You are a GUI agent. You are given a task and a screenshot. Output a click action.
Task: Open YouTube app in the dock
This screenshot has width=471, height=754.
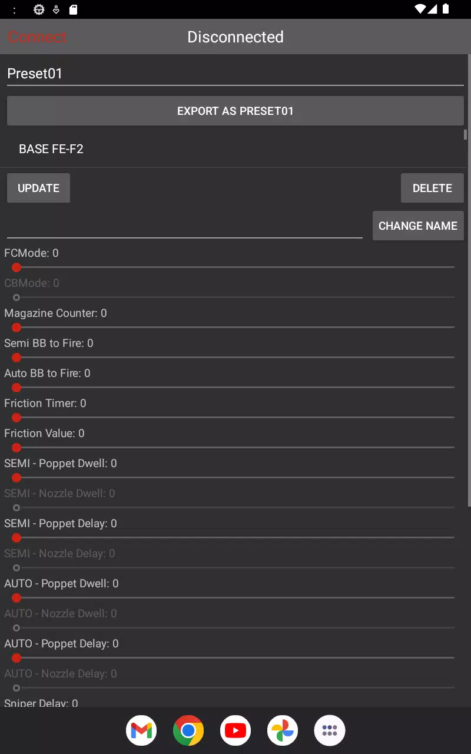pyautogui.click(x=235, y=730)
